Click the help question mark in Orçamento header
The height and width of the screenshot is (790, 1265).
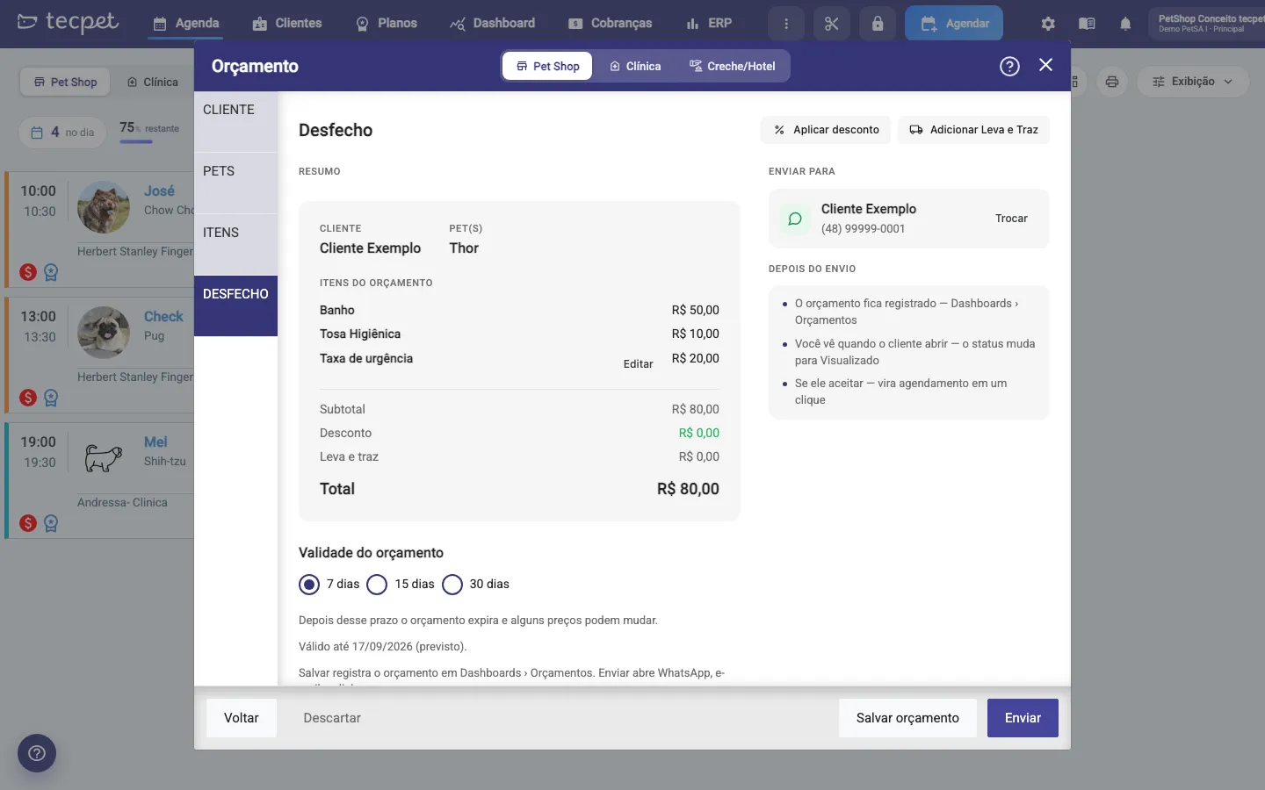[x=1009, y=66]
